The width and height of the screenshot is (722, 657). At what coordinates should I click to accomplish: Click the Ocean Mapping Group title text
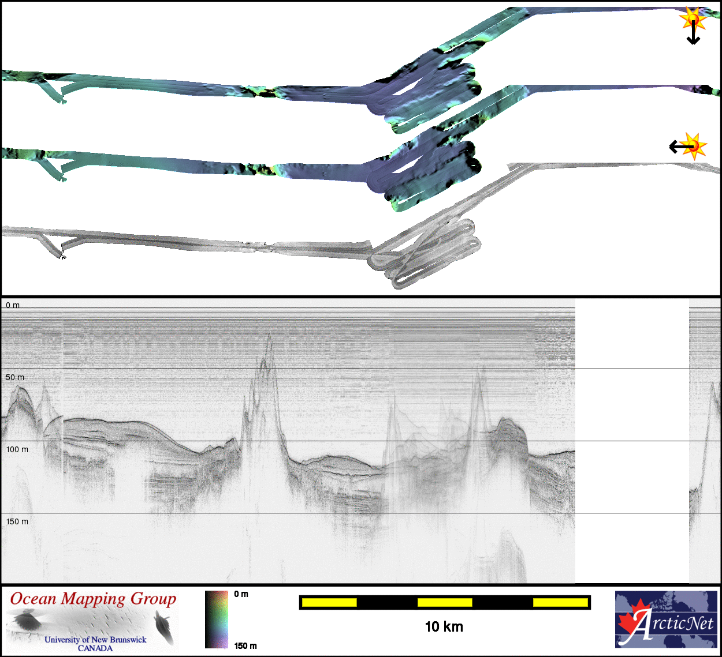pos(93,599)
